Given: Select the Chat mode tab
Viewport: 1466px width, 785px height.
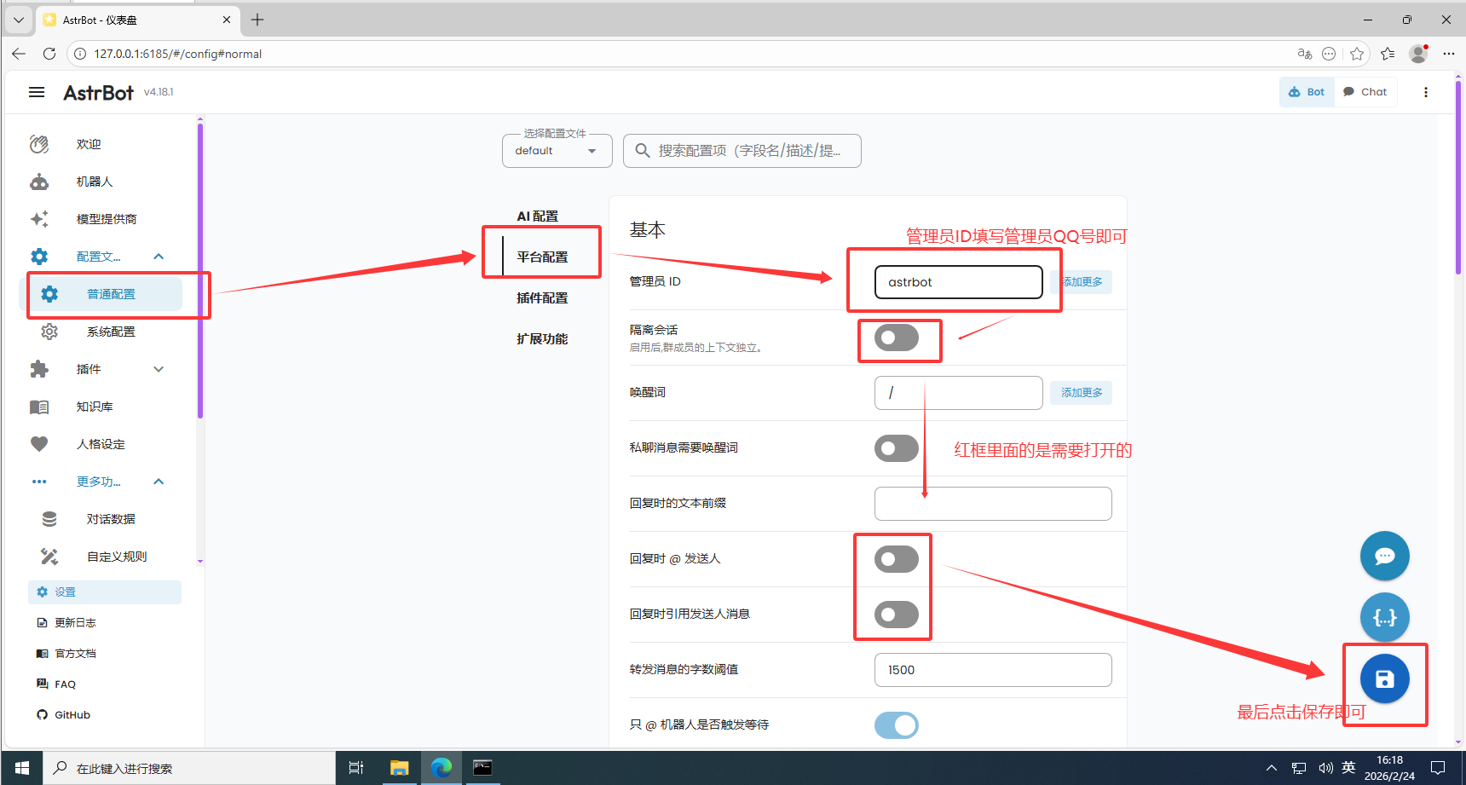Looking at the screenshot, I should click(x=1365, y=92).
